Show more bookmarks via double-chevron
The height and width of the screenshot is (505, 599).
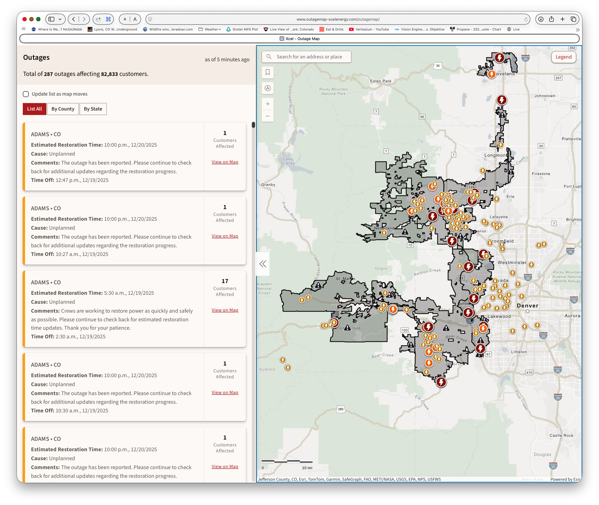pyautogui.click(x=578, y=30)
